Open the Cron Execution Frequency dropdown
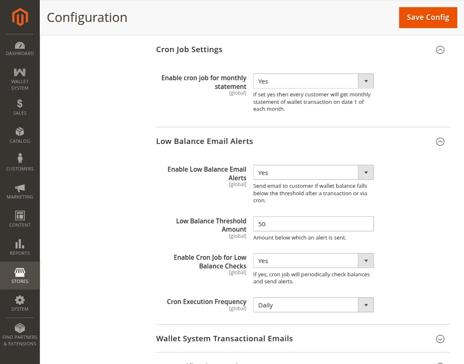This screenshot has height=364, width=464. pyautogui.click(x=313, y=305)
